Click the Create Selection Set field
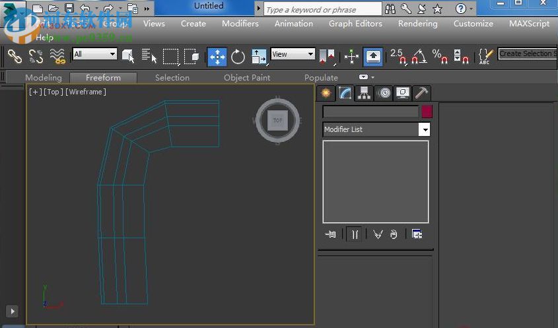The height and width of the screenshot is (328, 558). pyautogui.click(x=528, y=53)
